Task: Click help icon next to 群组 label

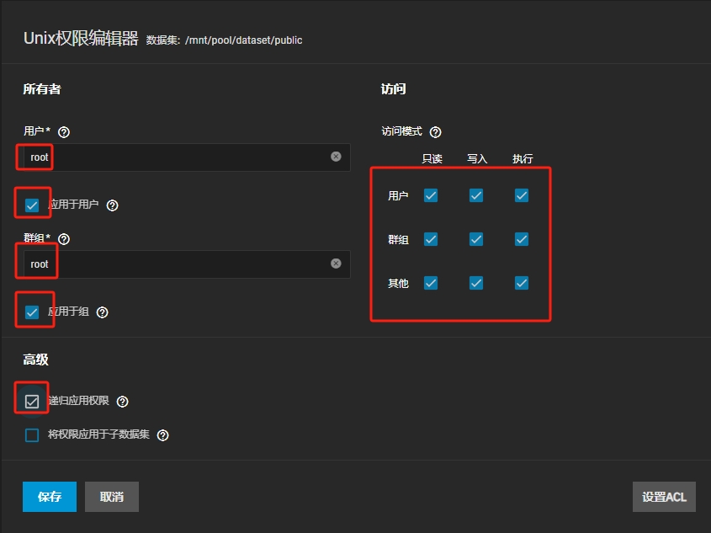Action: (x=64, y=239)
